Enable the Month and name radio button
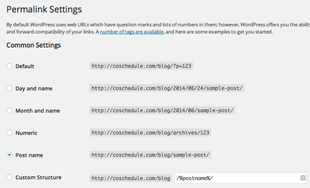 pos(10,110)
